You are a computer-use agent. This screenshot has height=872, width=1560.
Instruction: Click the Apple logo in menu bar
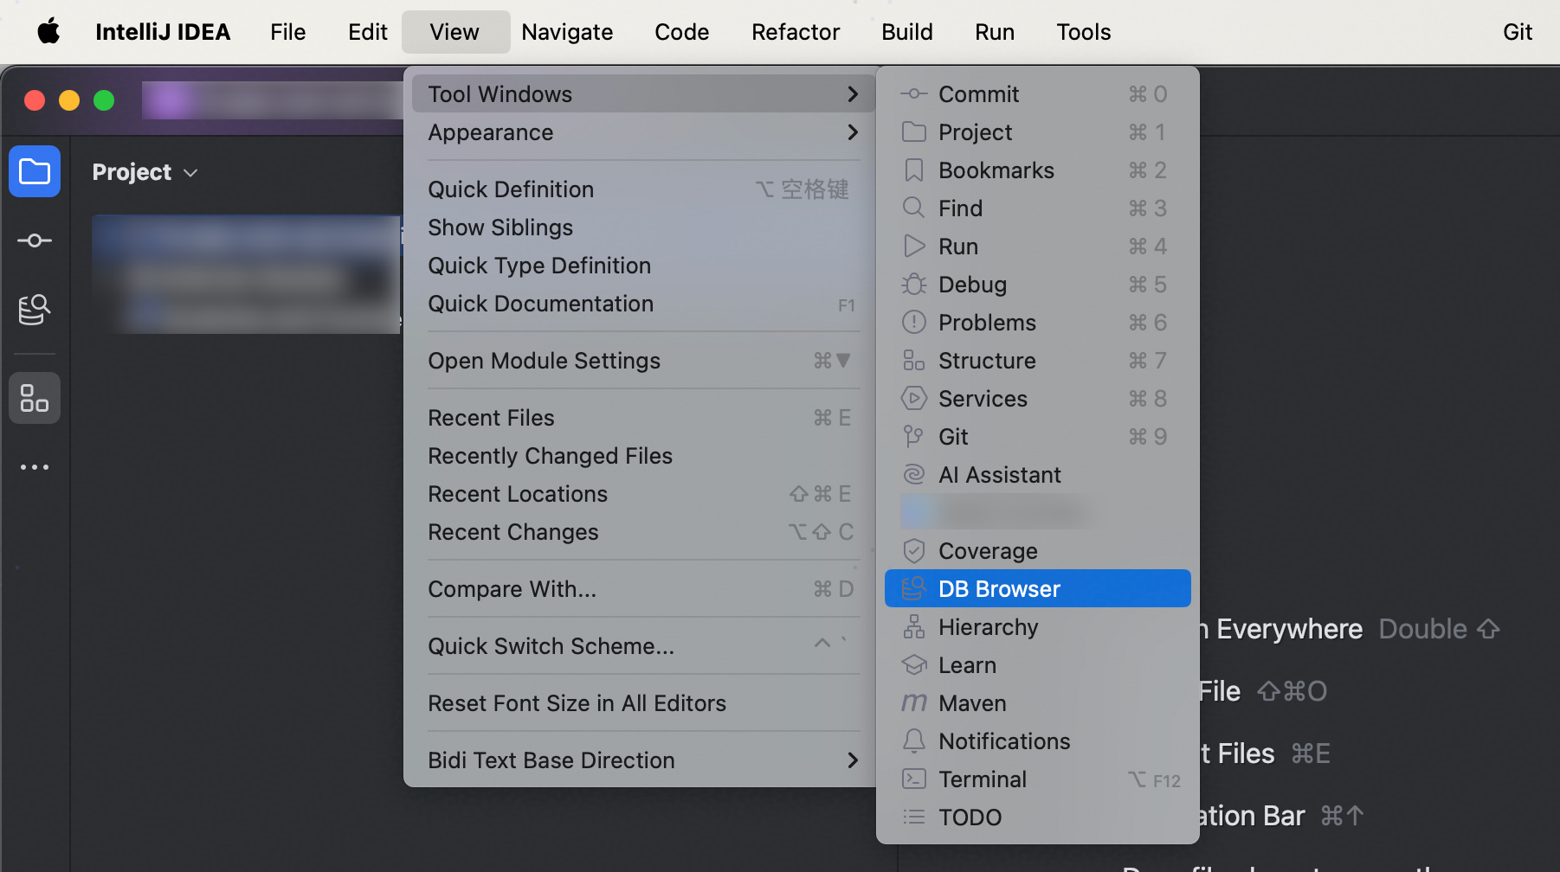(48, 32)
